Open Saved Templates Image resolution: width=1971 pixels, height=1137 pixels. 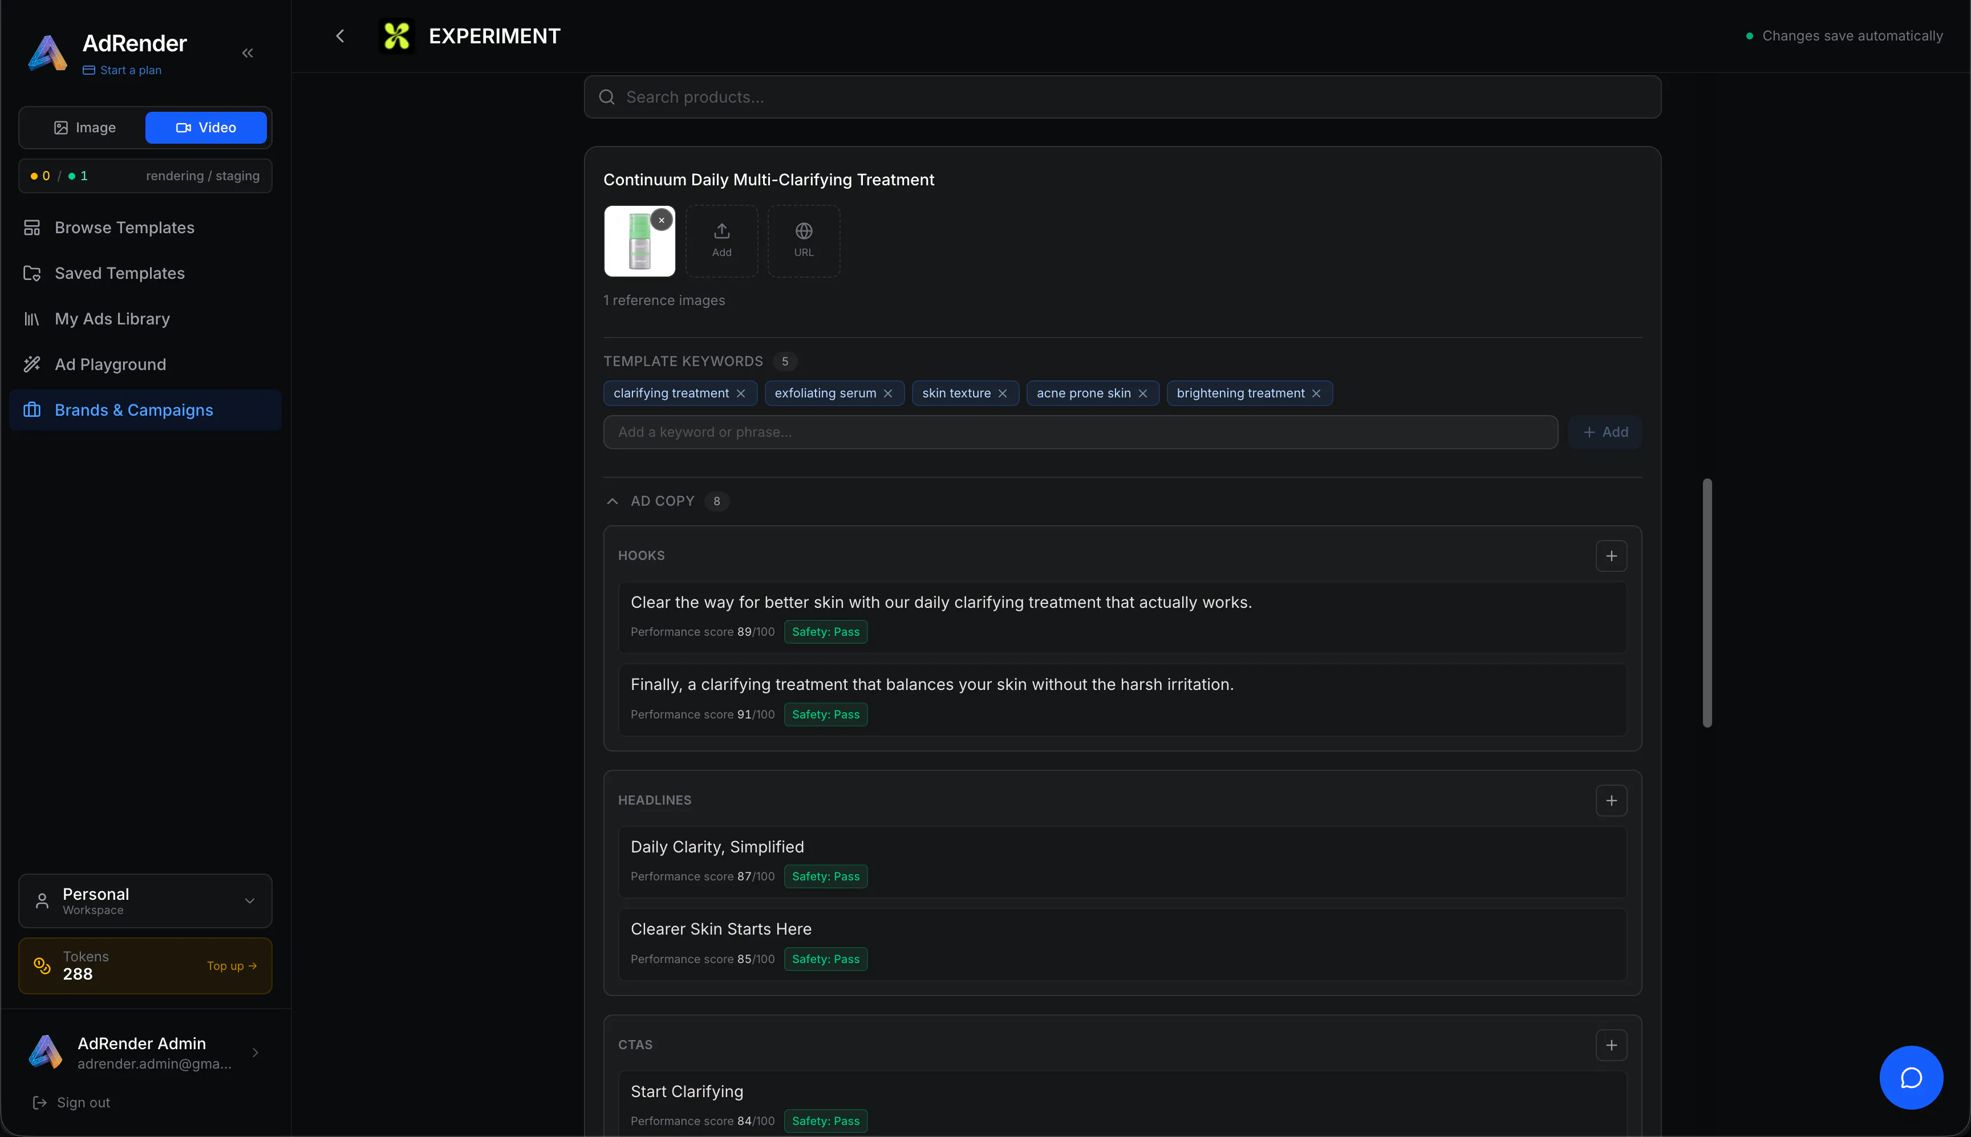[x=145, y=273]
